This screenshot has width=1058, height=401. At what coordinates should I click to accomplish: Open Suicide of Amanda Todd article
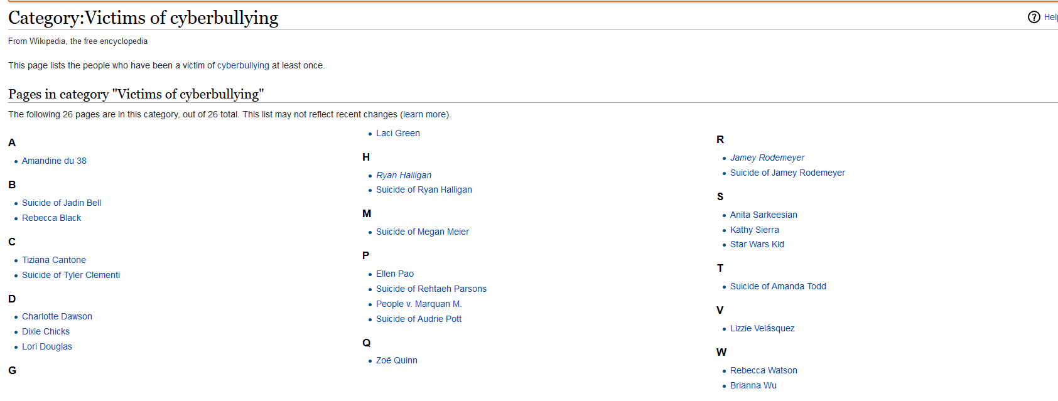click(778, 286)
